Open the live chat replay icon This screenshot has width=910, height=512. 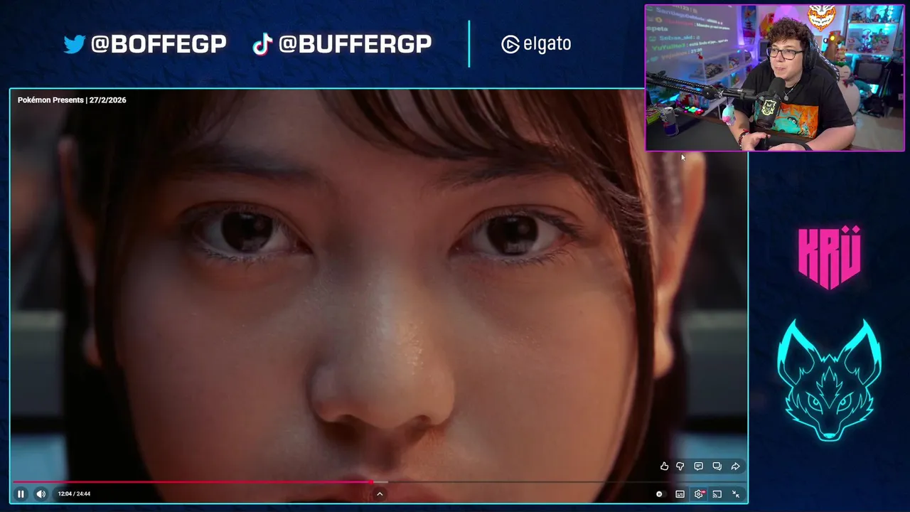coord(717,466)
